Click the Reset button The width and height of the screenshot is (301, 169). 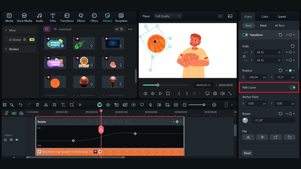click(247, 153)
